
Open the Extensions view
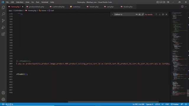pos(3,34)
